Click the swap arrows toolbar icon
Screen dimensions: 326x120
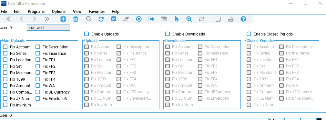pyautogui.click(x=201, y=19)
